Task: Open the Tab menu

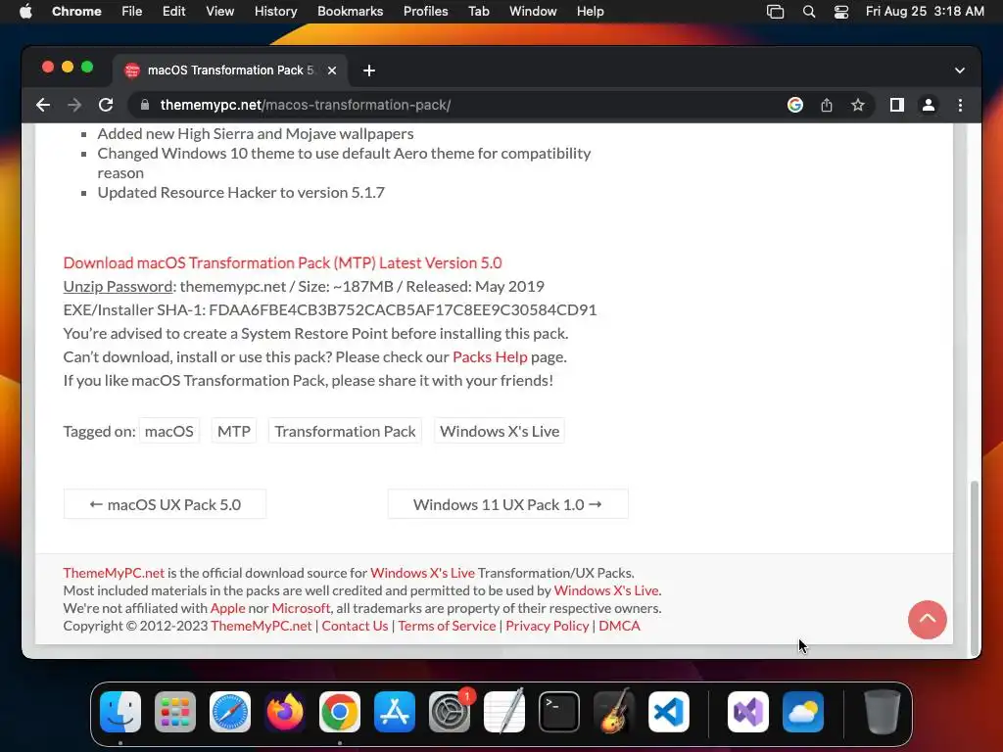Action: (478, 12)
